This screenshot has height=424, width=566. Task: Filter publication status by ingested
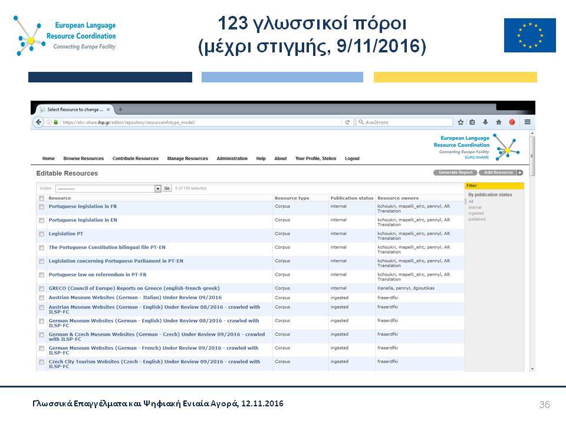coord(476,213)
